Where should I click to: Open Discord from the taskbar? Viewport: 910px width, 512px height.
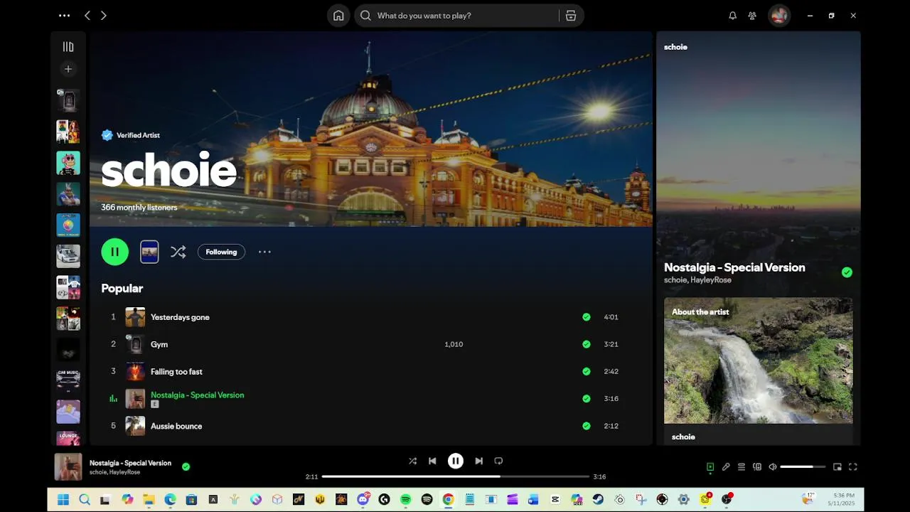pos(363,499)
